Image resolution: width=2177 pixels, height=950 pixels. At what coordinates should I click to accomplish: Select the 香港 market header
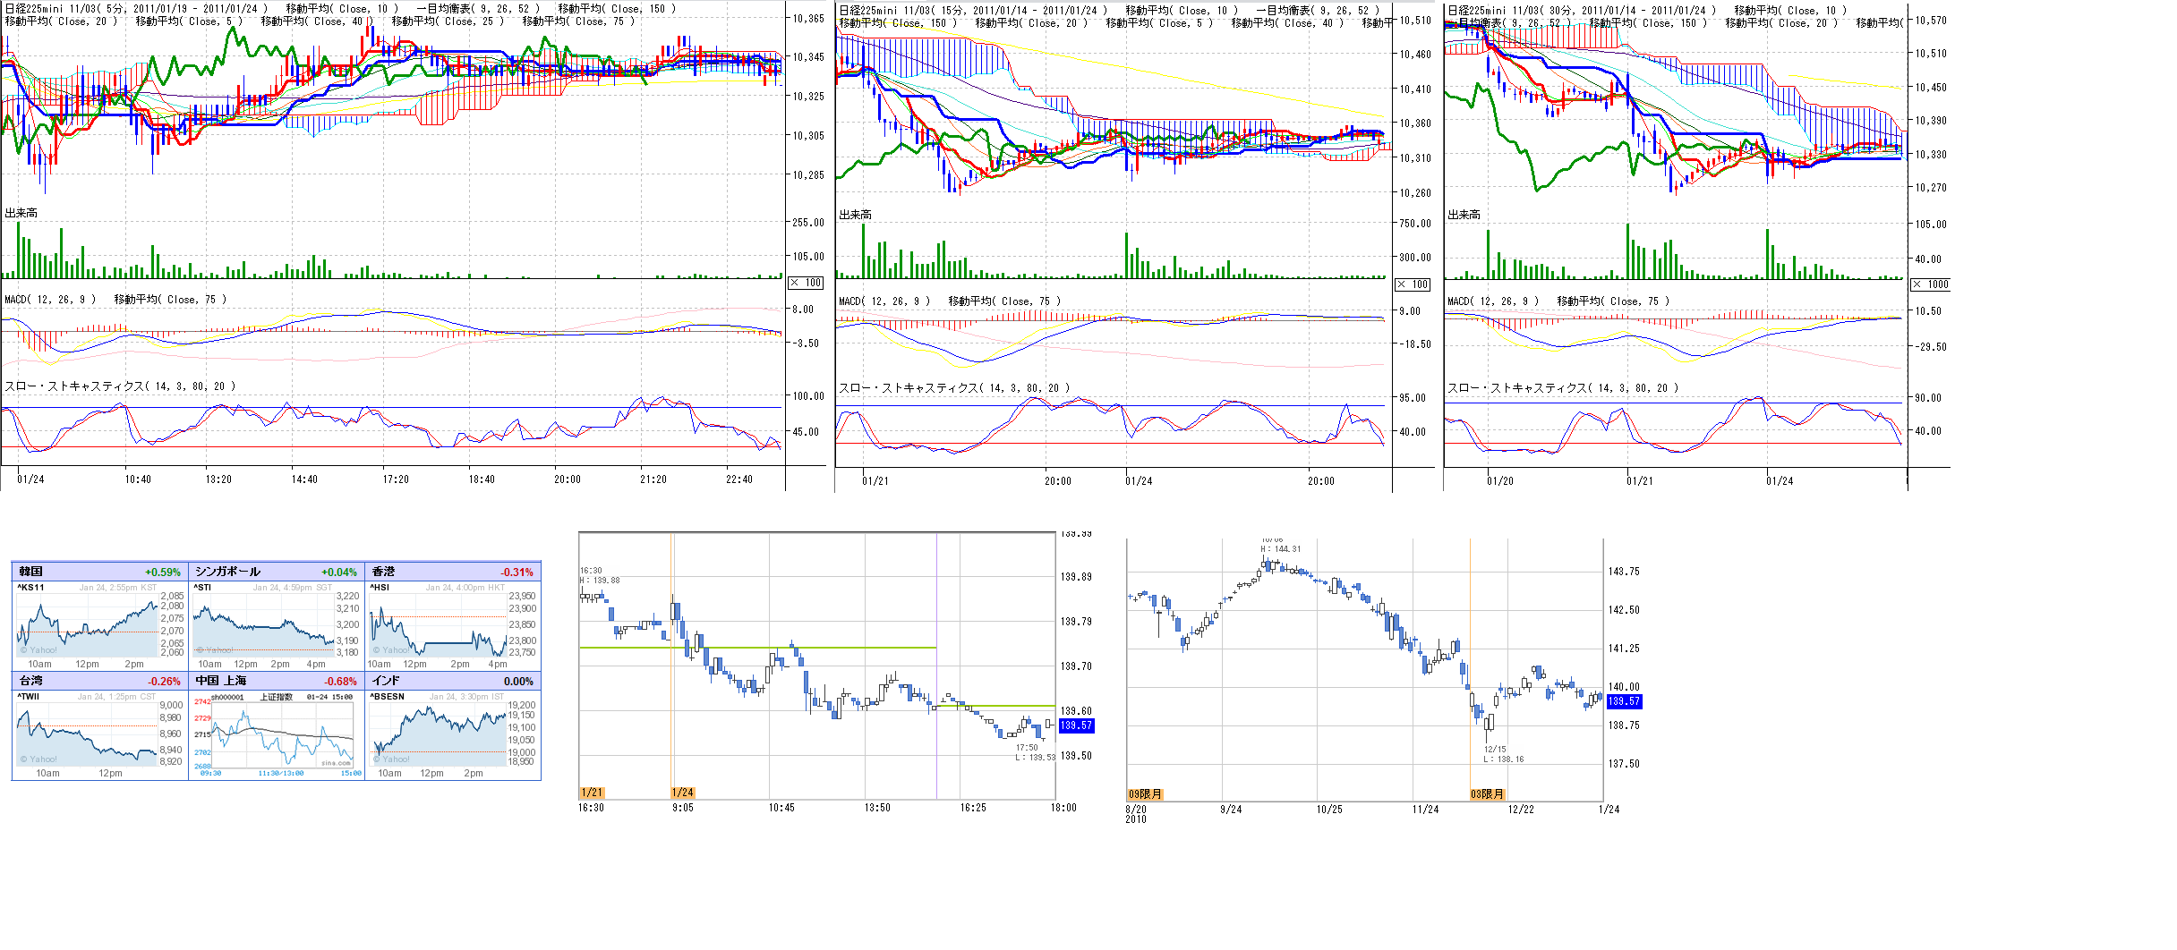[x=383, y=572]
